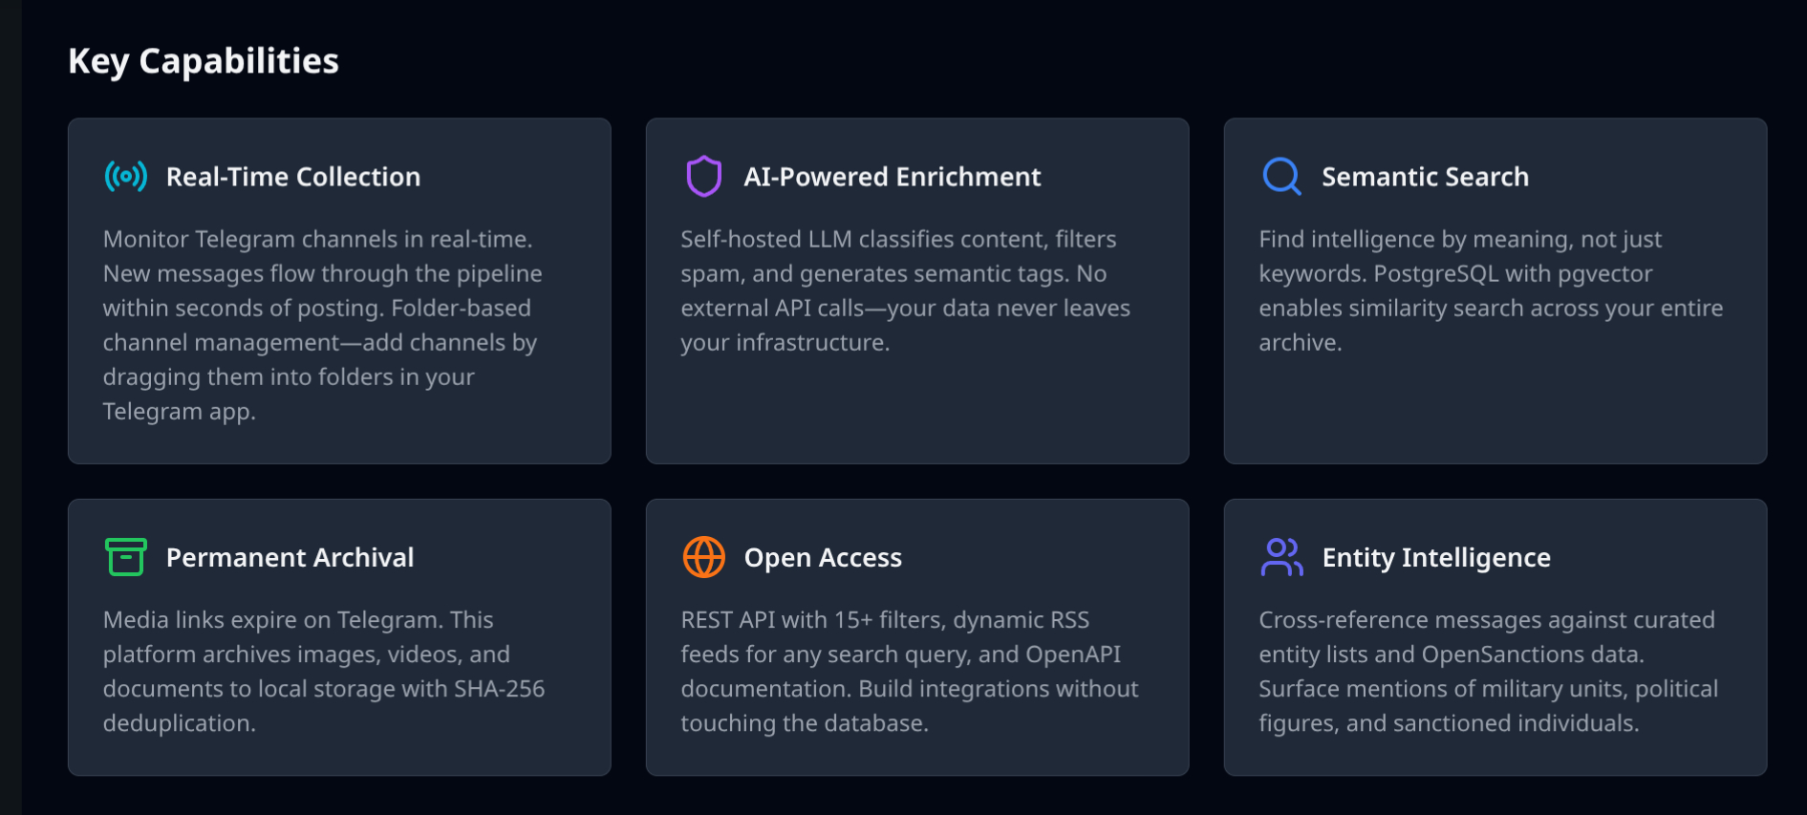Click the green archive box icon
1807x815 pixels.
[126, 557]
